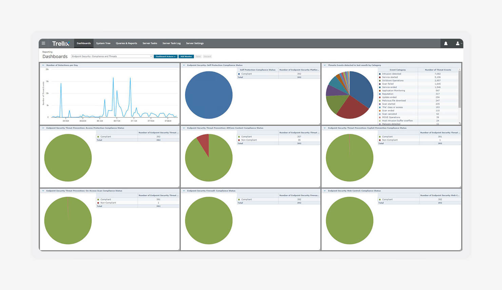502x290 pixels.
Task: Click Compliant row in Firewall table
Action: [x=278, y=199]
